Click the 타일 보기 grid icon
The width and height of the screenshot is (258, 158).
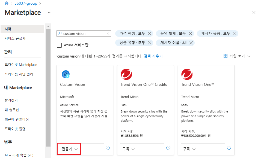[x=226, y=56]
